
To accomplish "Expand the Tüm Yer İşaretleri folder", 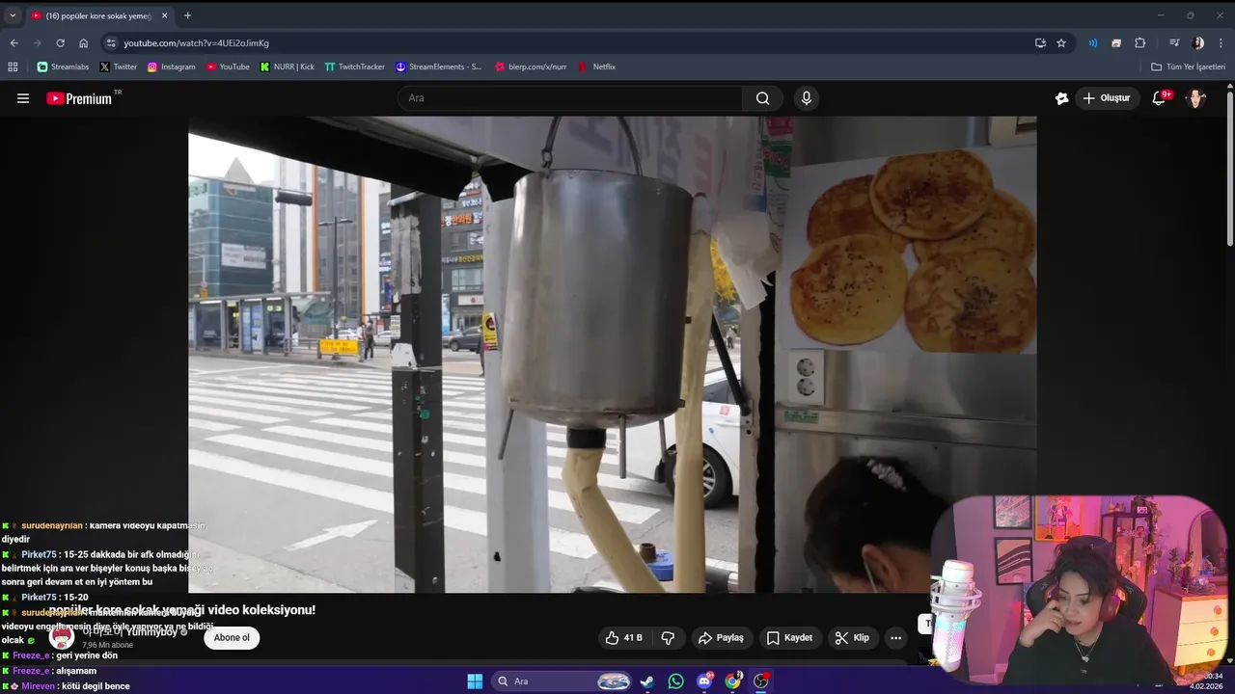I will click(x=1189, y=67).
